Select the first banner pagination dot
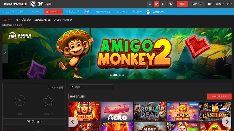This screenshot has width=234, height=131. point(111,75)
